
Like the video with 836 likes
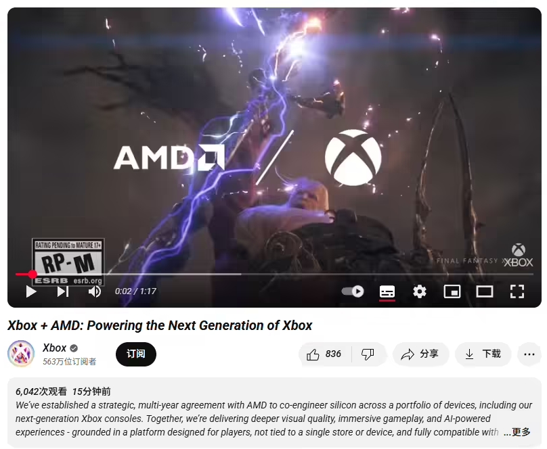coord(324,354)
